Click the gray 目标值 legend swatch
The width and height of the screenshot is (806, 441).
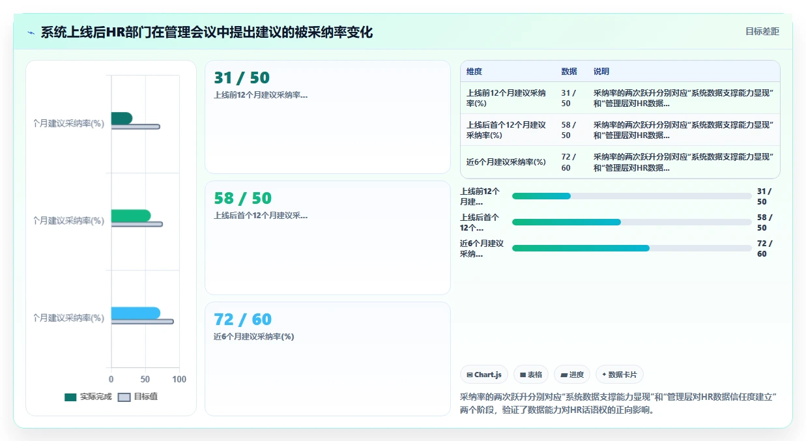coord(124,397)
